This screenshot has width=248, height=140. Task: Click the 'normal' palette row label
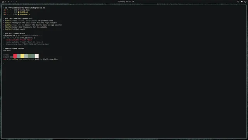(6, 55)
